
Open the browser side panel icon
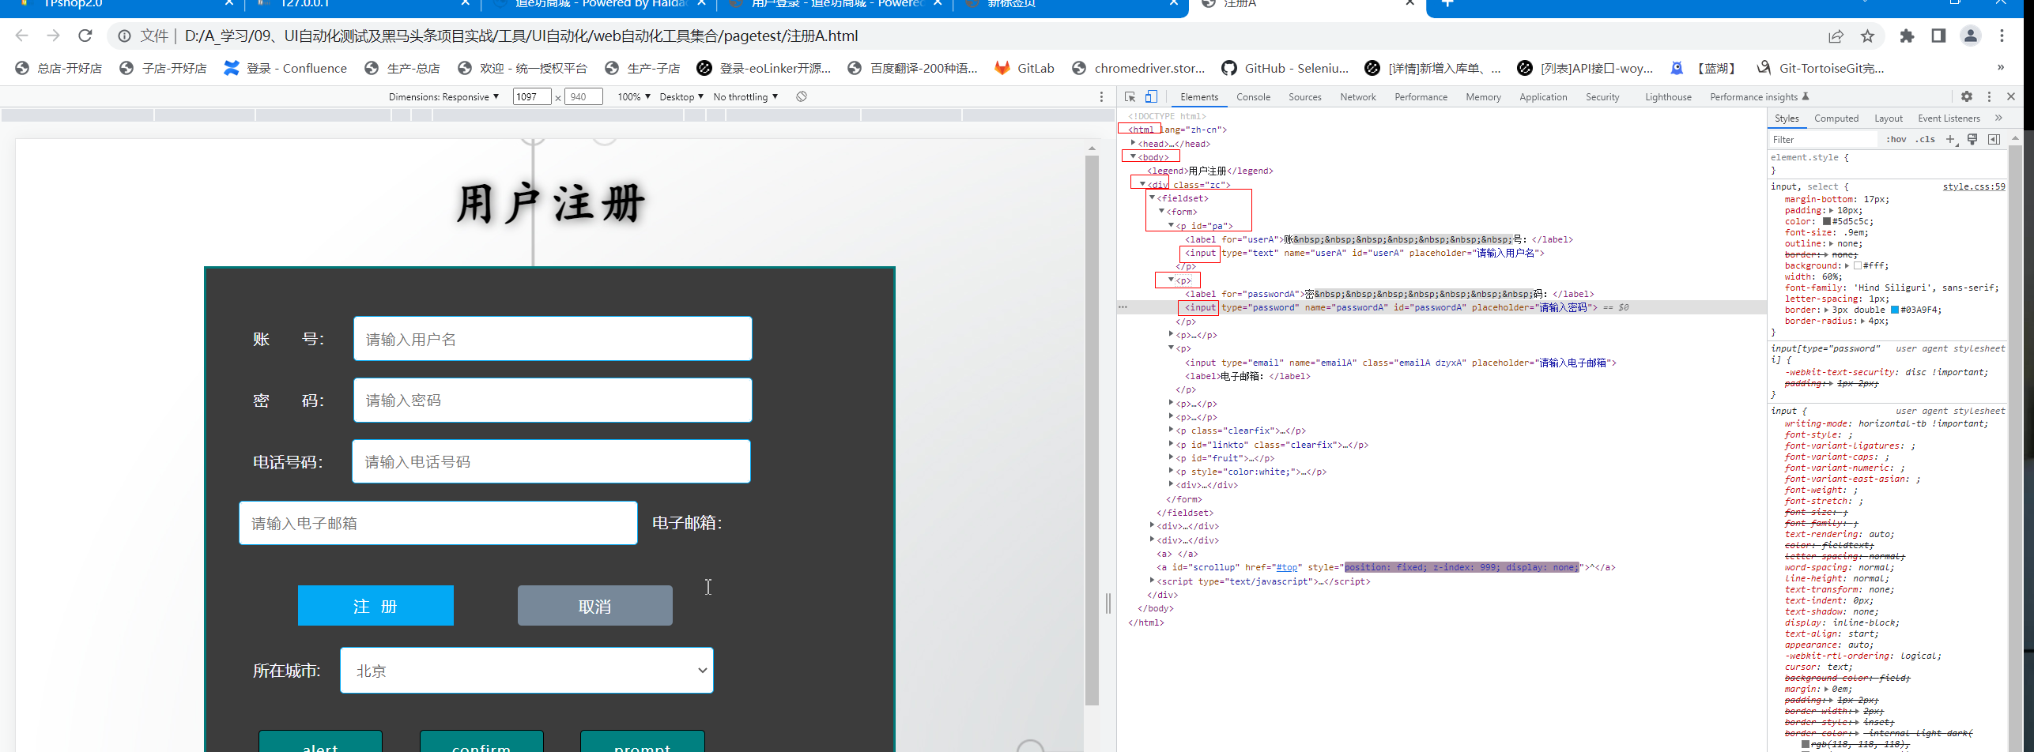click(x=1938, y=36)
